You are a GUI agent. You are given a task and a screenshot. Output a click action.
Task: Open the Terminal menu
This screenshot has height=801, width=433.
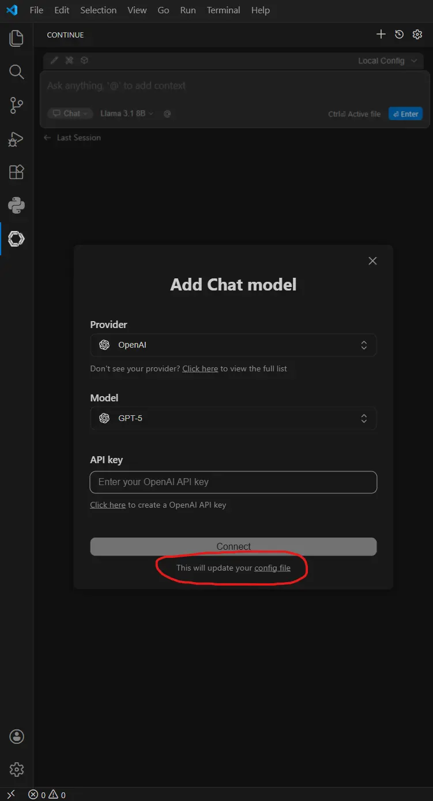click(x=223, y=10)
